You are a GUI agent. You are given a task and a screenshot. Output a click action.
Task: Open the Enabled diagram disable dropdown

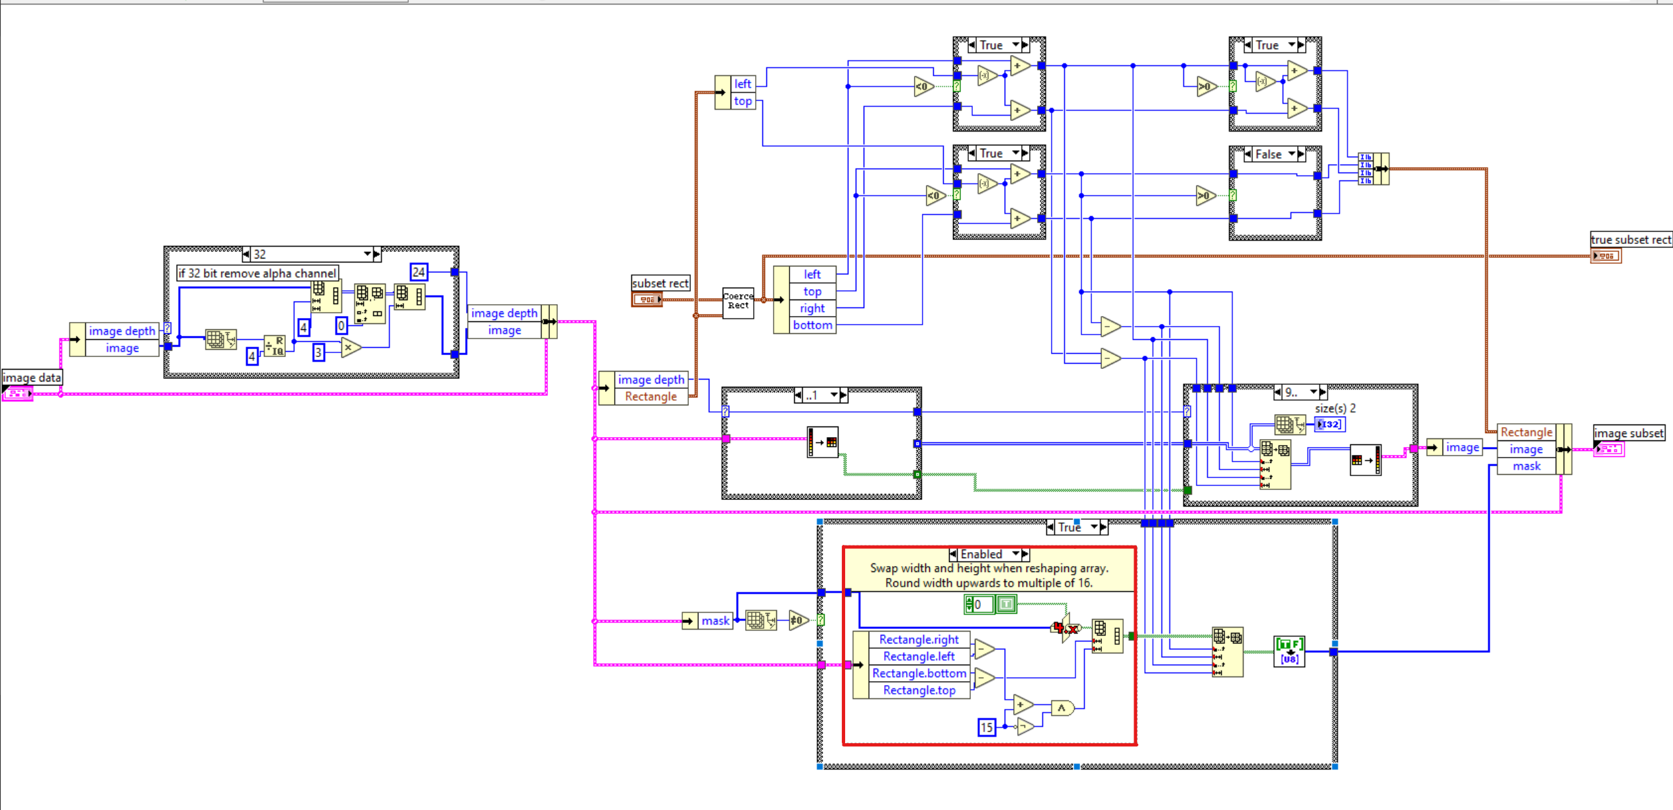[1016, 554]
